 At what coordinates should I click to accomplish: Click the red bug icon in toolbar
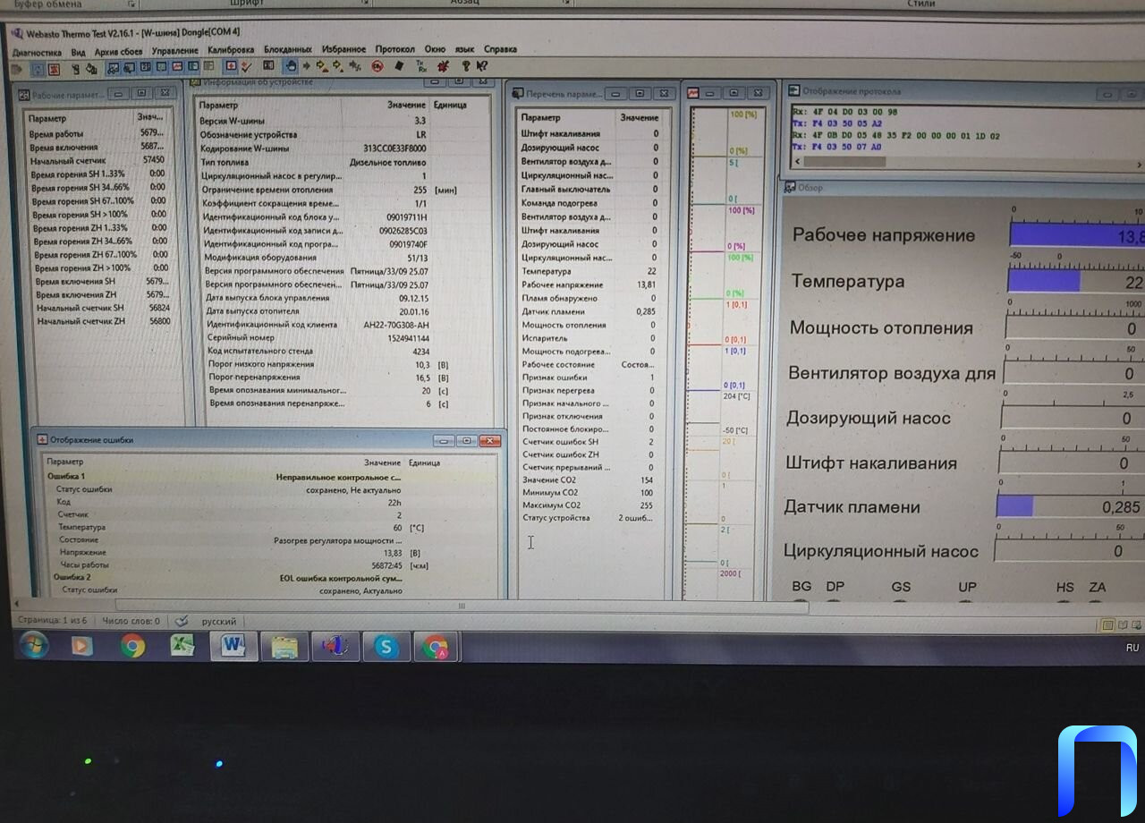(444, 67)
